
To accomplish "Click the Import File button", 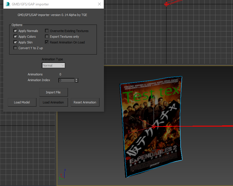I will click(54, 92).
